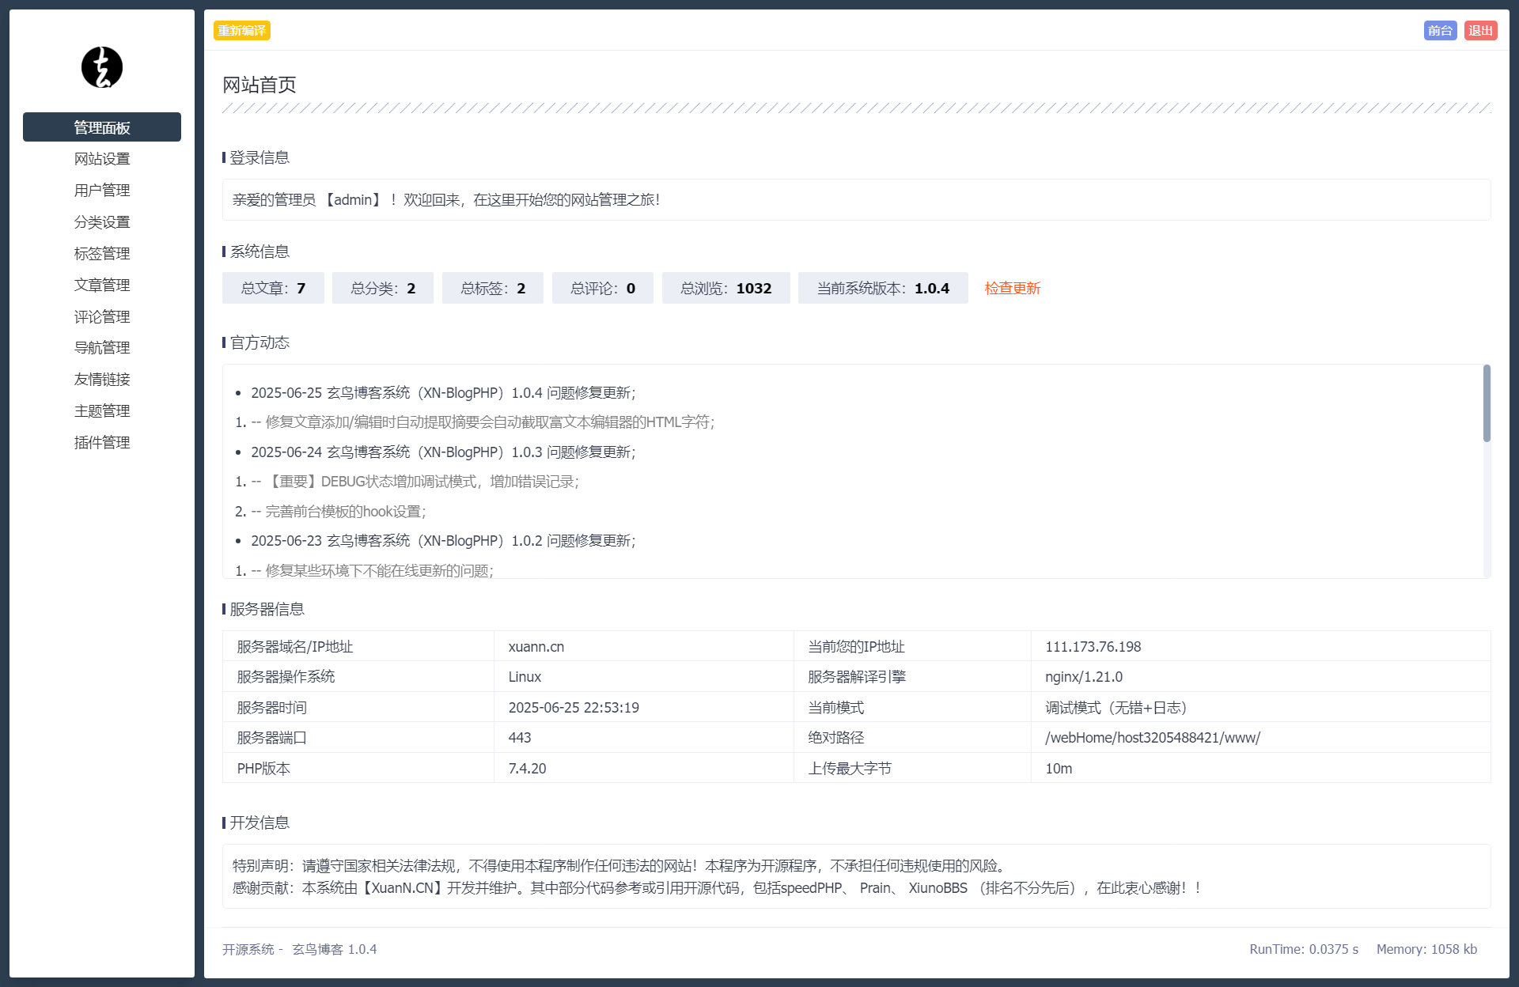Open 主题管理 in the sidebar
The image size is (1519, 987).
point(102,411)
